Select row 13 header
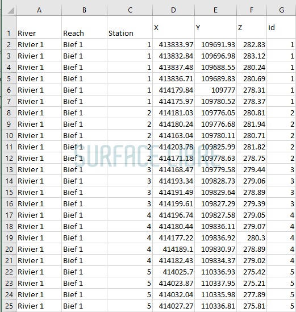 [x=9, y=169]
